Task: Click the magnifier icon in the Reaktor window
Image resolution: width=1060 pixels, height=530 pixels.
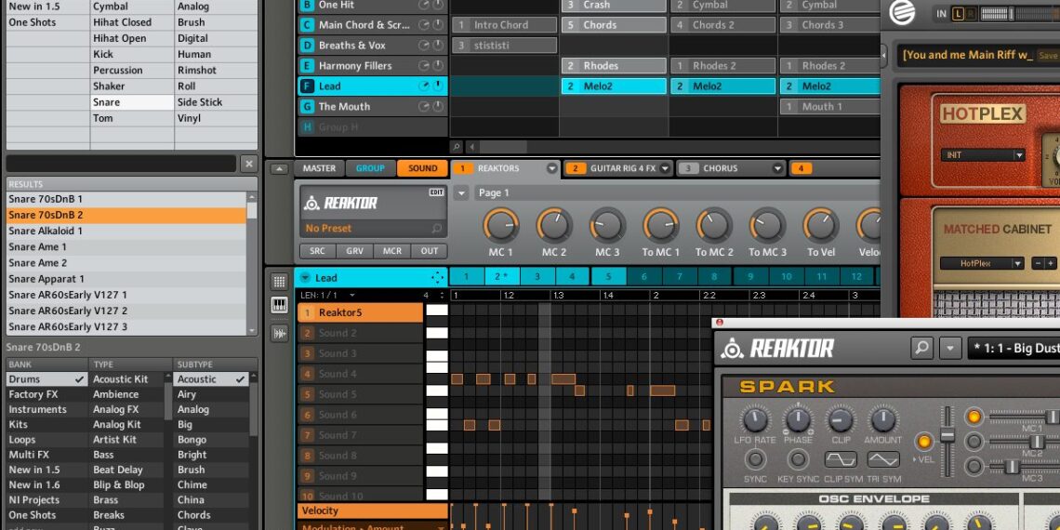Action: pos(921,348)
